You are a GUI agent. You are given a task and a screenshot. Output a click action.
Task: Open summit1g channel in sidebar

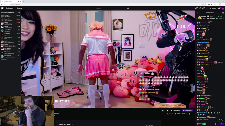(x=11, y=34)
